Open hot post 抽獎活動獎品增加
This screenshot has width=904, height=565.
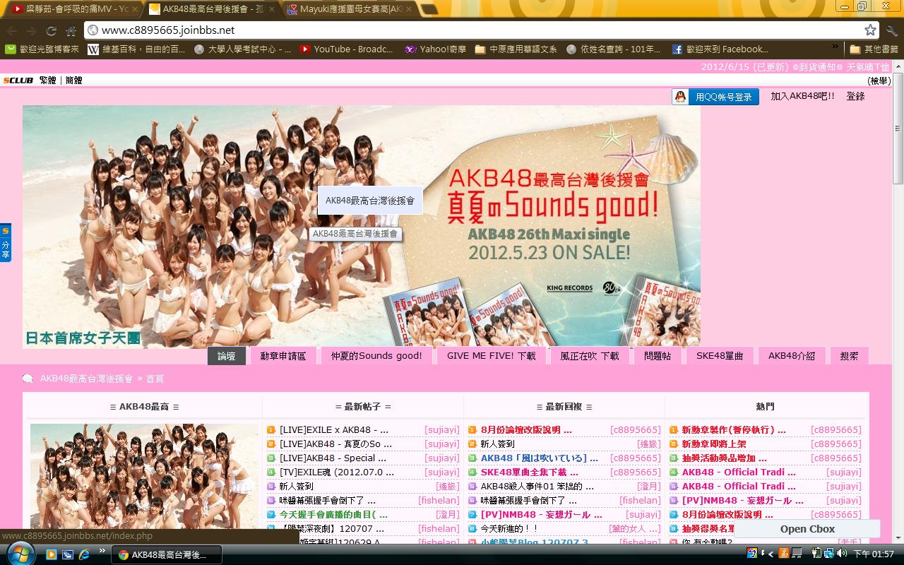tap(724, 458)
